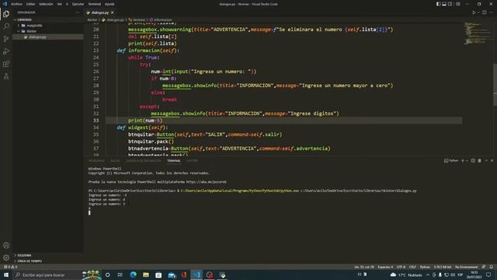Screen dimensions: 497x280
Task: Click the Run Python File play icon
Action: tap(474, 12)
